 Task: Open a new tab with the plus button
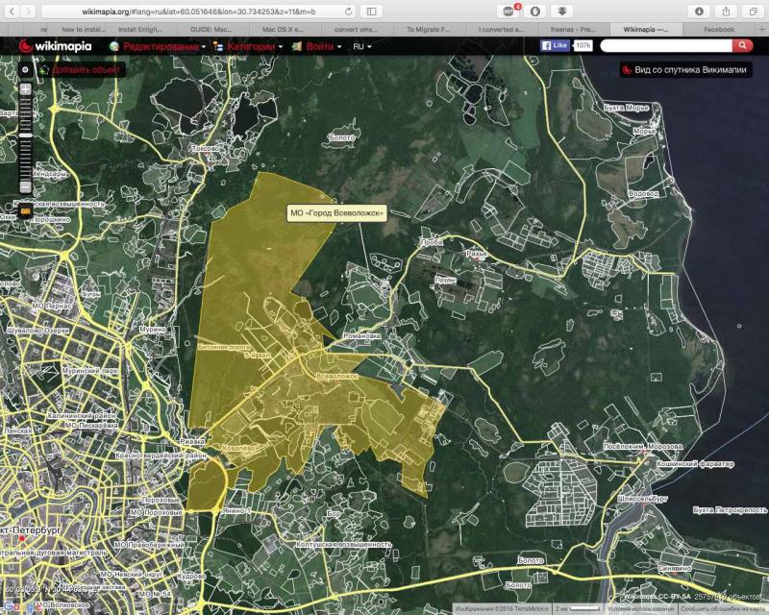click(761, 30)
